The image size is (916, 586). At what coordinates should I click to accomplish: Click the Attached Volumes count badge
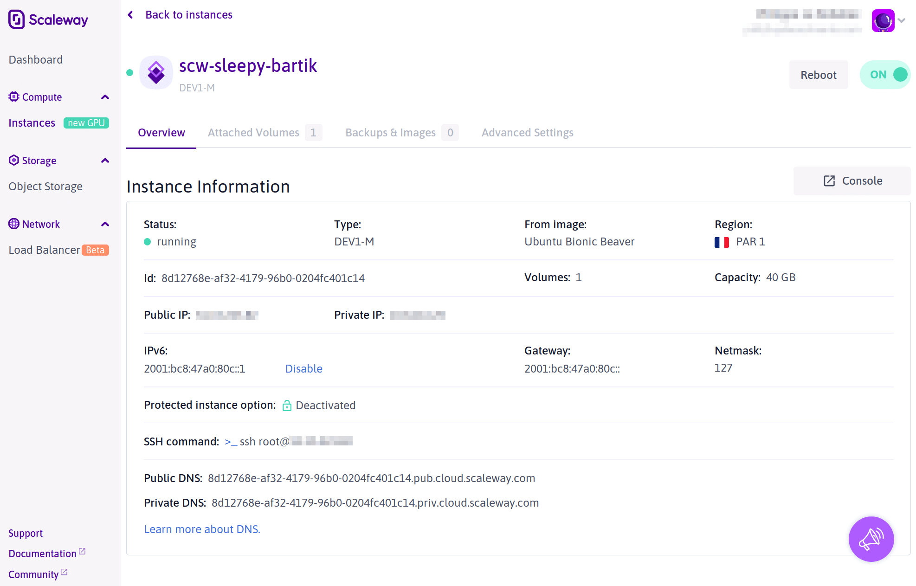click(313, 133)
